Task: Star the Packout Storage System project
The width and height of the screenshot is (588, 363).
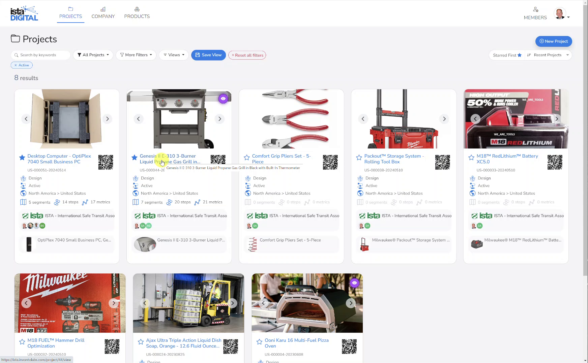Action: tap(359, 157)
